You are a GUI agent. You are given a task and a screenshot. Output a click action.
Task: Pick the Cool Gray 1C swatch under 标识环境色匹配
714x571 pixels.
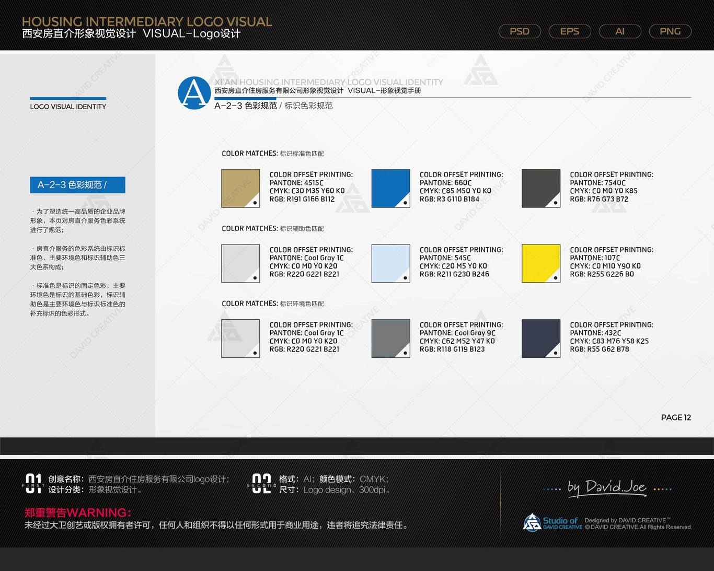coord(240,339)
